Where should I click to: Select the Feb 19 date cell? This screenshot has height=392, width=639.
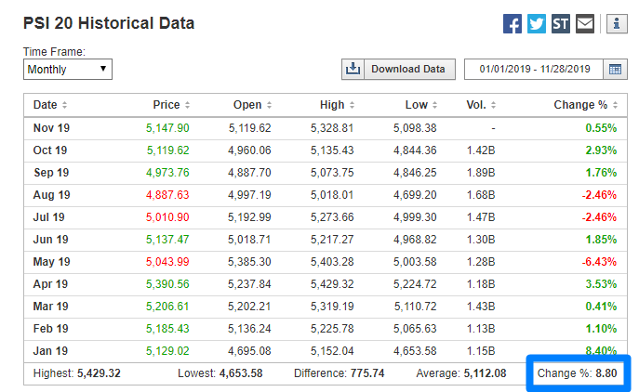pyautogui.click(x=50, y=329)
